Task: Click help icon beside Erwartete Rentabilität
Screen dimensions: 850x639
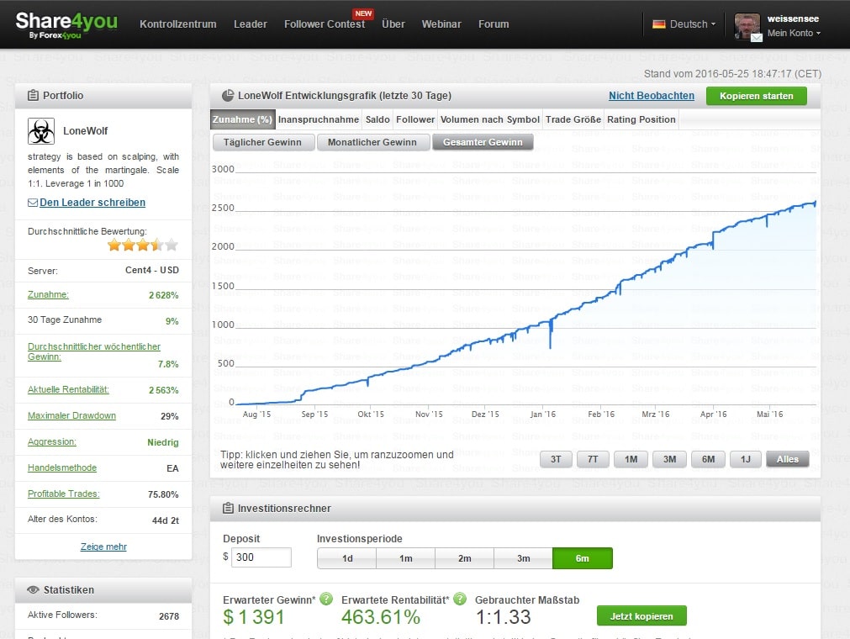Action: 460,599
